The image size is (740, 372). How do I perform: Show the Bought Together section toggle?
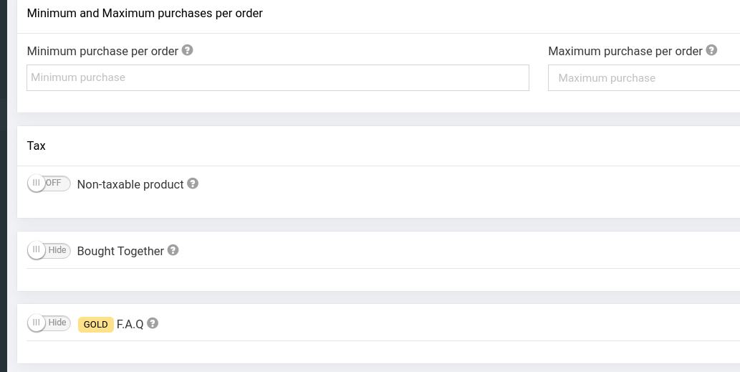tap(49, 250)
